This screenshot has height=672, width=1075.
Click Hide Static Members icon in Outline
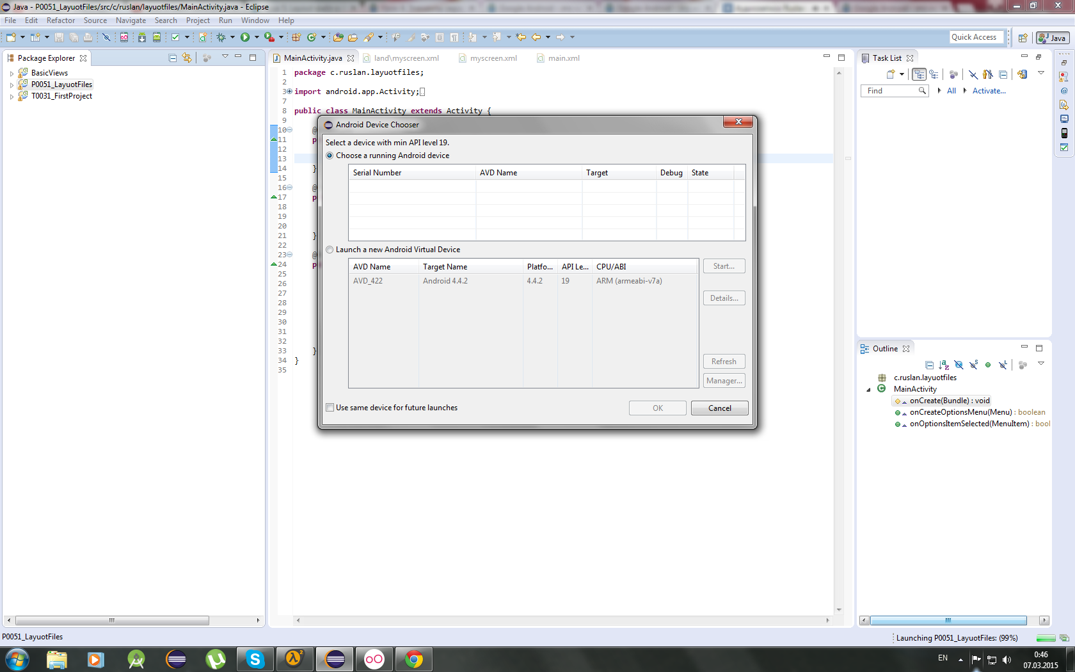click(973, 365)
